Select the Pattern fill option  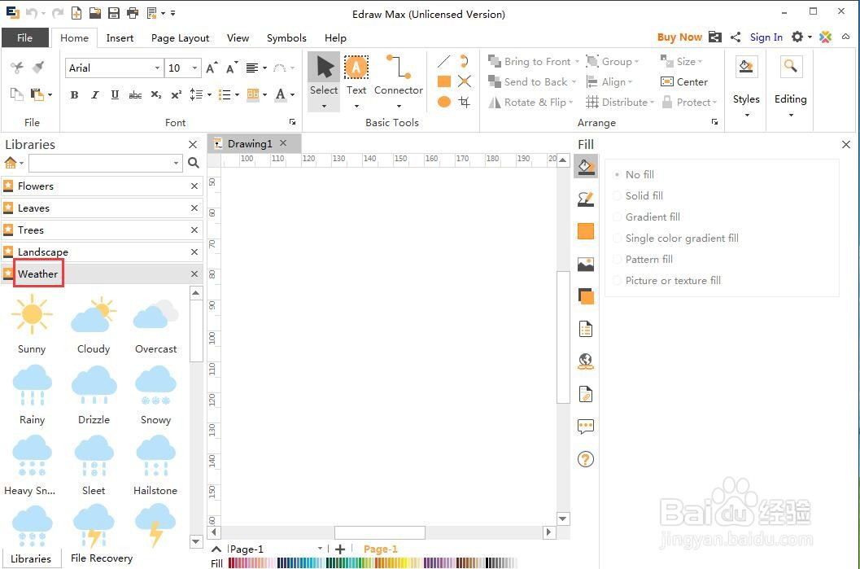pos(643,259)
